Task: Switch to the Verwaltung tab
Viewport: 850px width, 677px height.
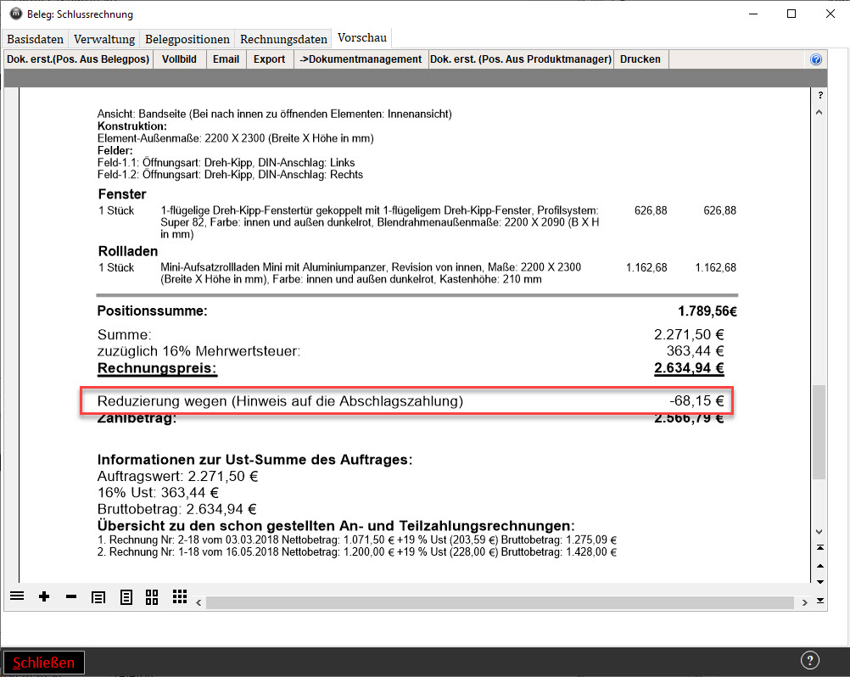Action: [104, 39]
